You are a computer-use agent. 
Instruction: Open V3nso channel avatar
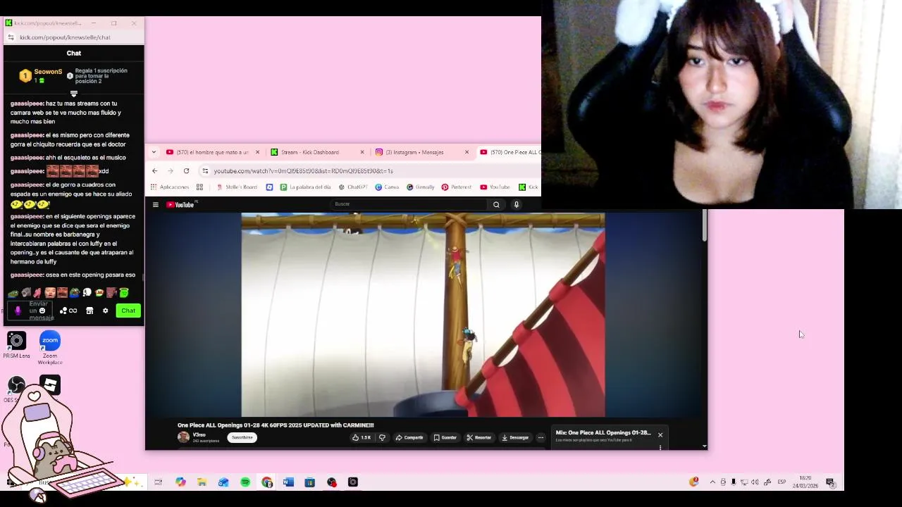coord(183,437)
